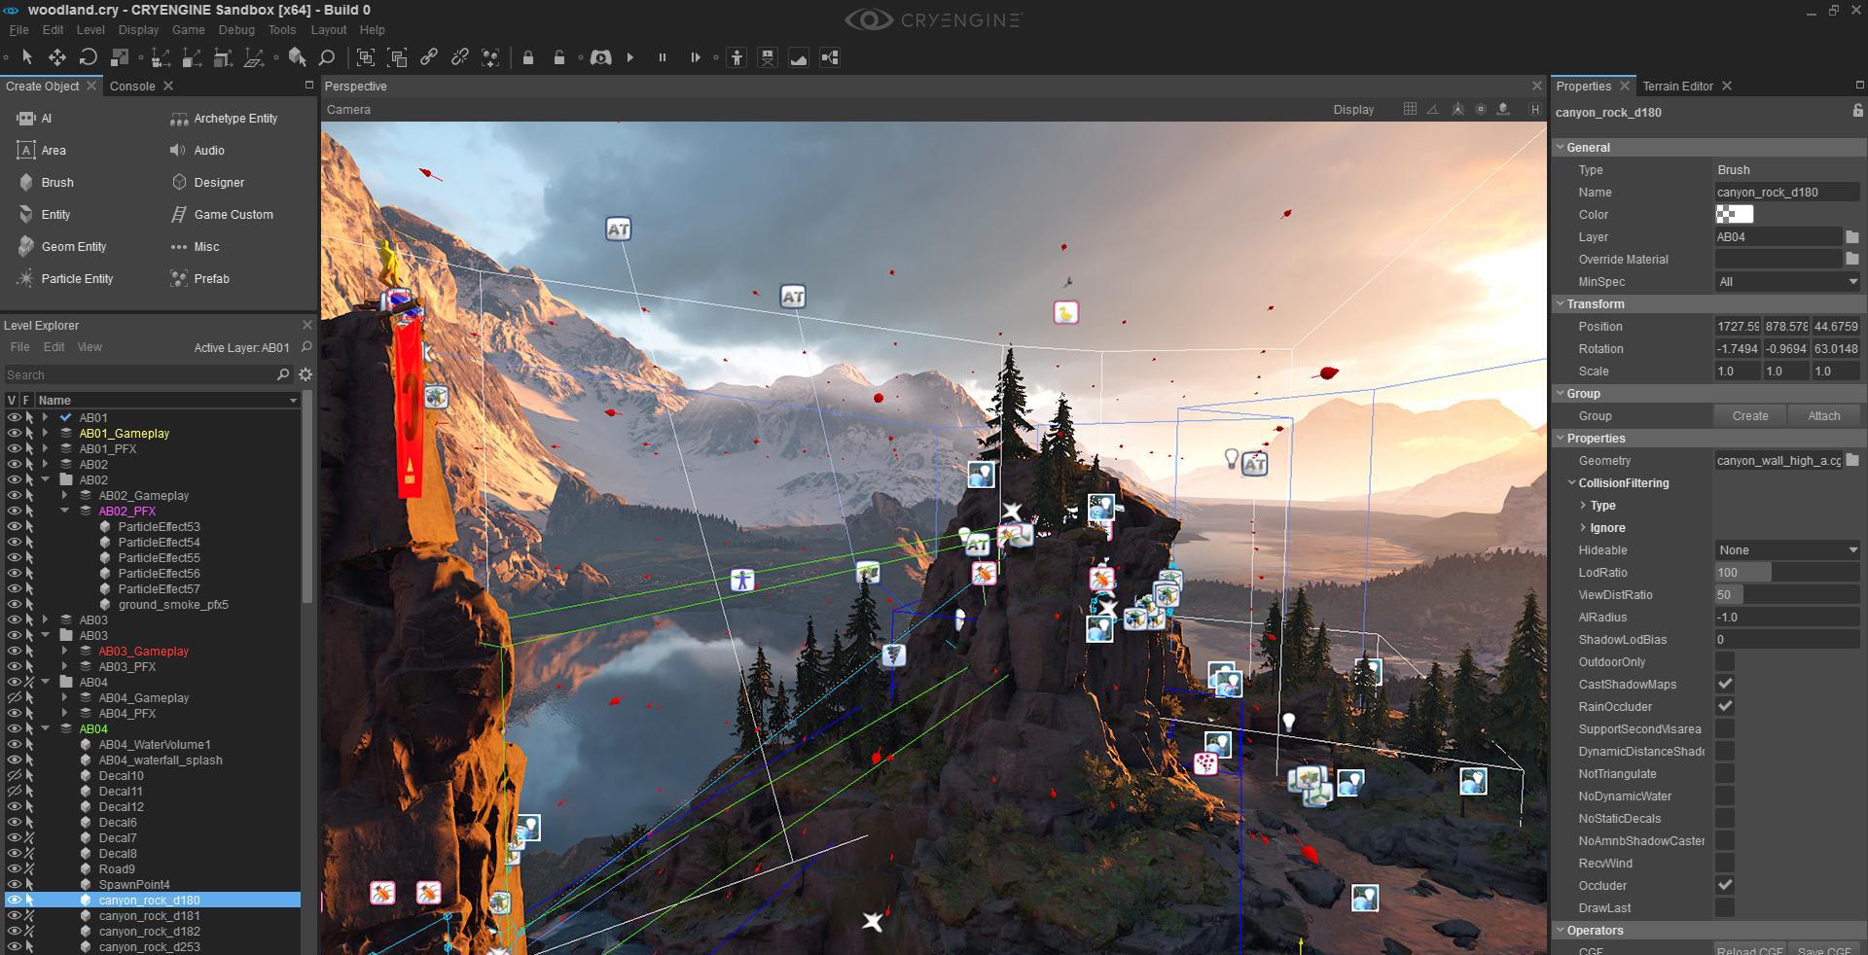Enable the NoStaticDecals checkbox
Screen dimensions: 1868x955
pos(1725,819)
